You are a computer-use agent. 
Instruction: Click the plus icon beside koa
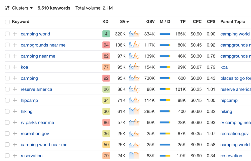[x=15, y=67]
